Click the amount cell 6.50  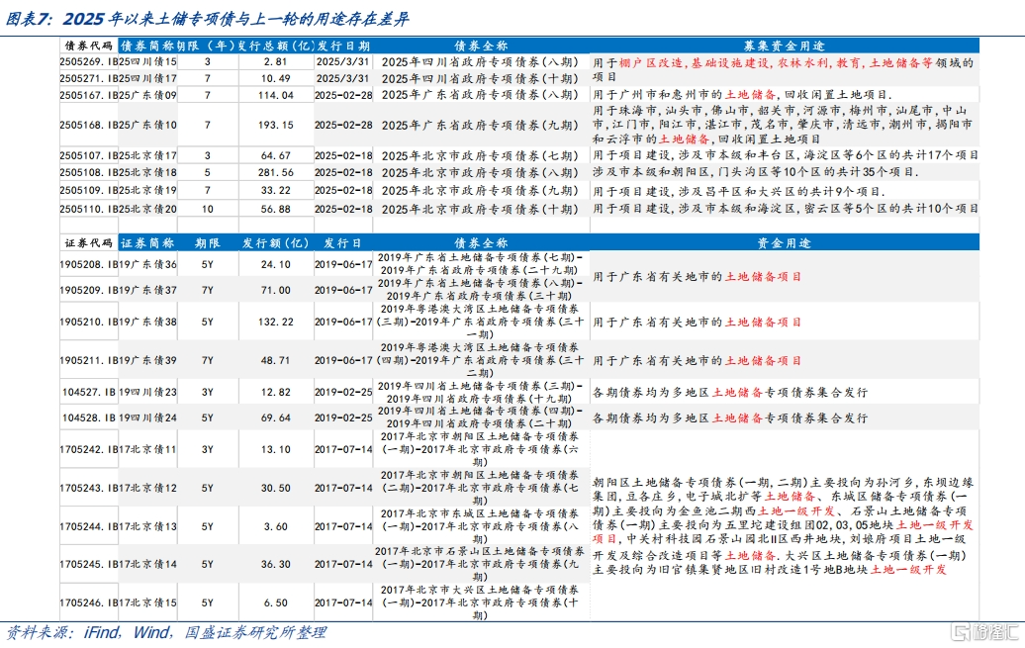276,602
